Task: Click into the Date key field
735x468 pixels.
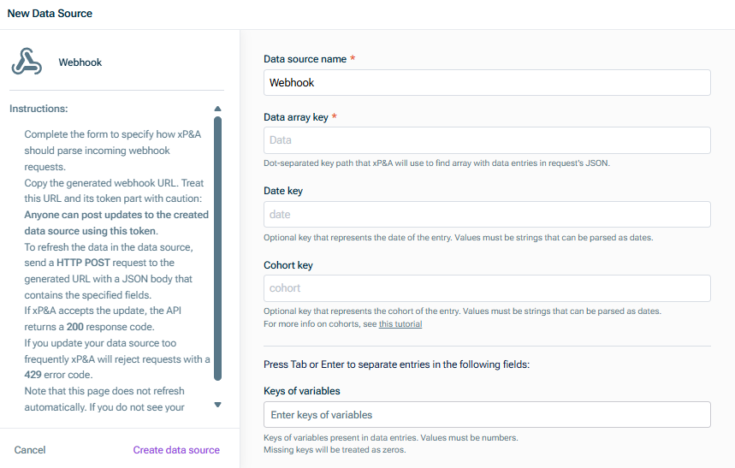Action: click(x=487, y=214)
